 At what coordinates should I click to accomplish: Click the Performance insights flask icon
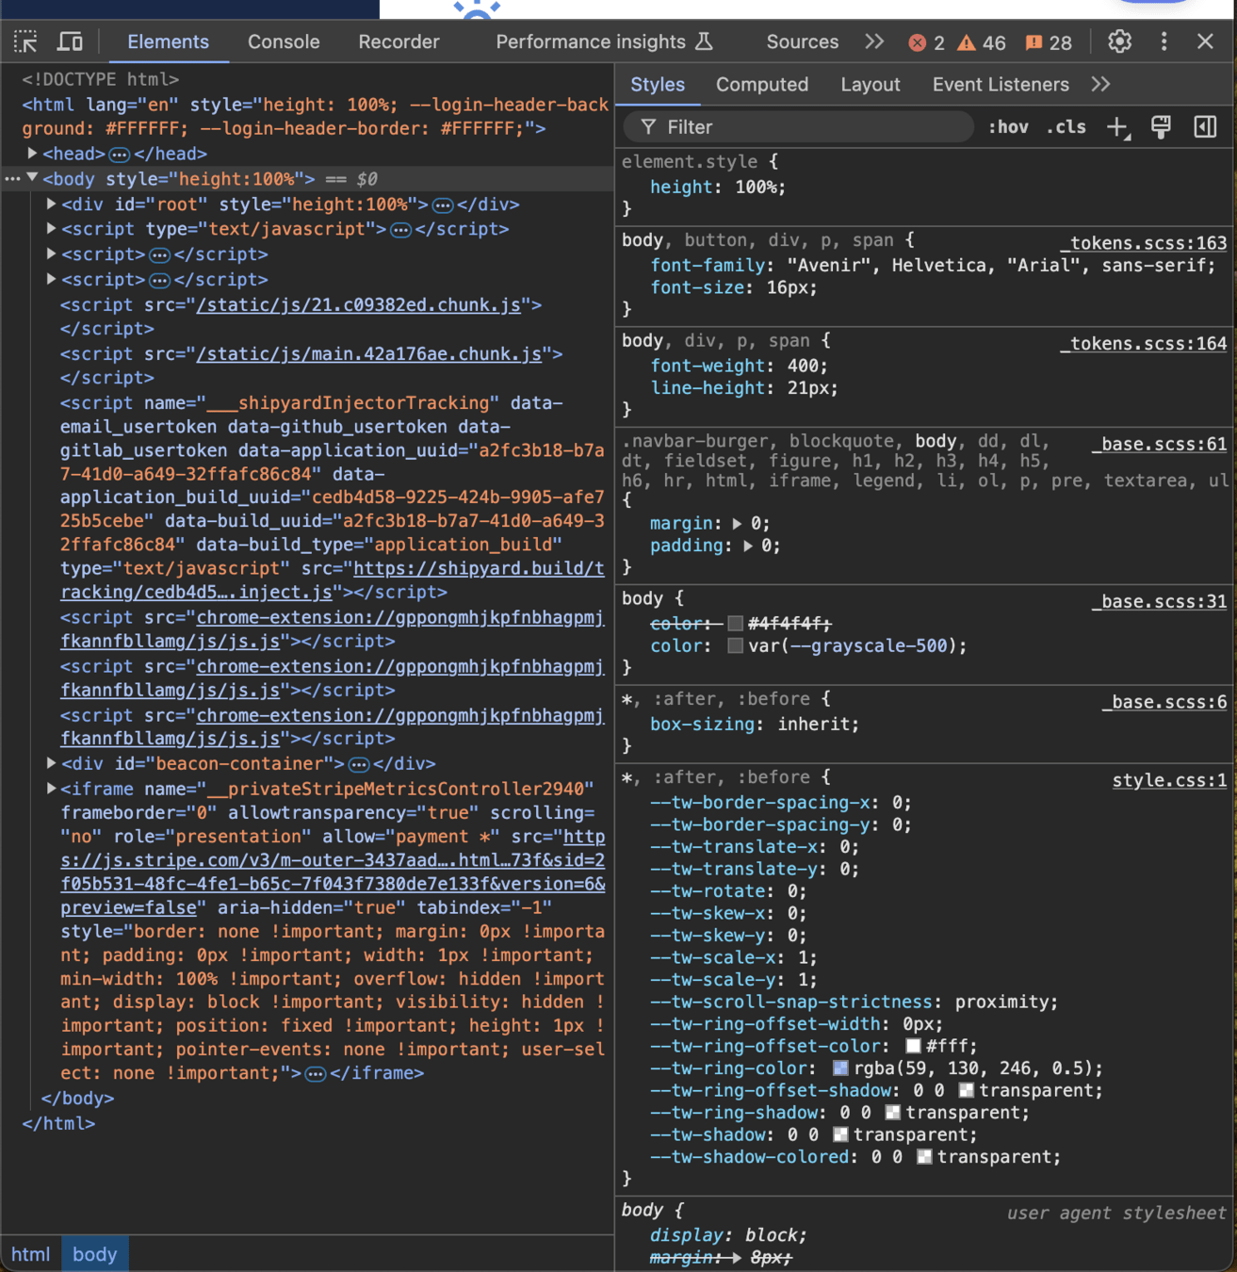tap(704, 41)
